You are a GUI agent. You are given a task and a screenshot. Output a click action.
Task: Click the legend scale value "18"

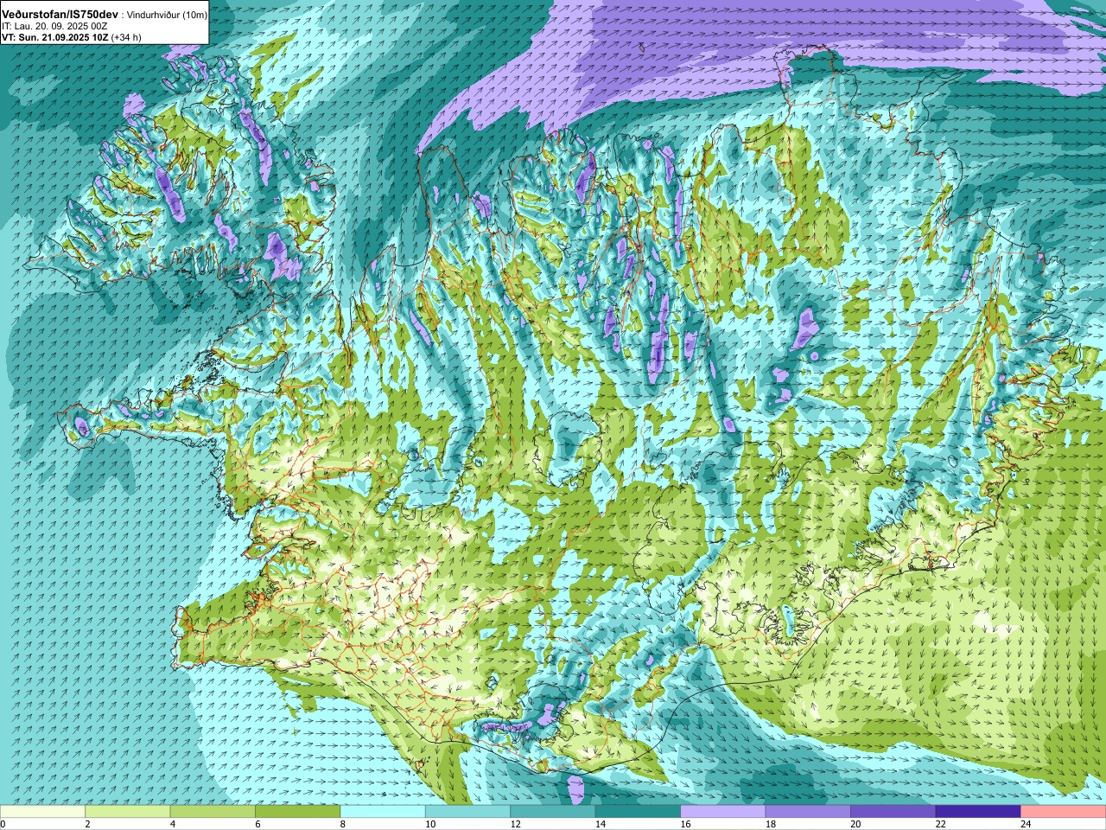click(x=770, y=824)
